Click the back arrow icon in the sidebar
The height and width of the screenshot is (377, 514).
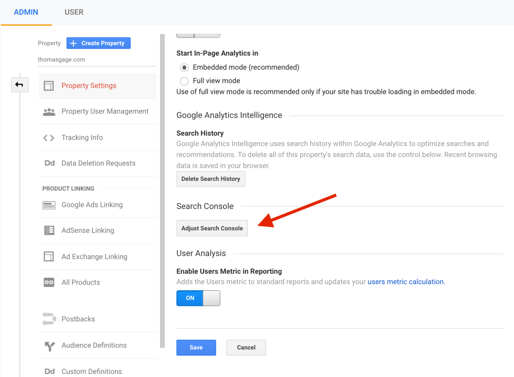19,85
